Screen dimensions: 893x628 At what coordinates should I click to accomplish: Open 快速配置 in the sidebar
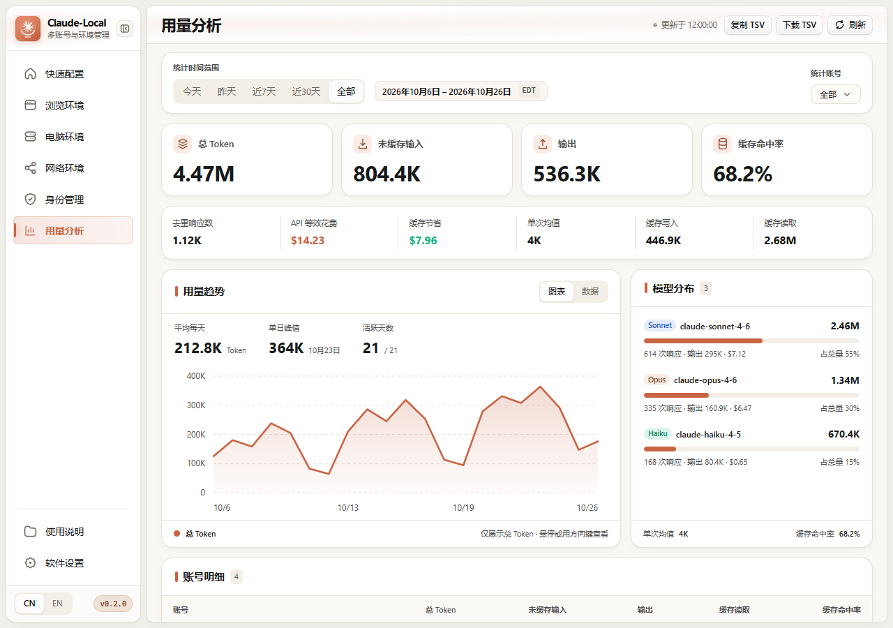tap(73, 74)
